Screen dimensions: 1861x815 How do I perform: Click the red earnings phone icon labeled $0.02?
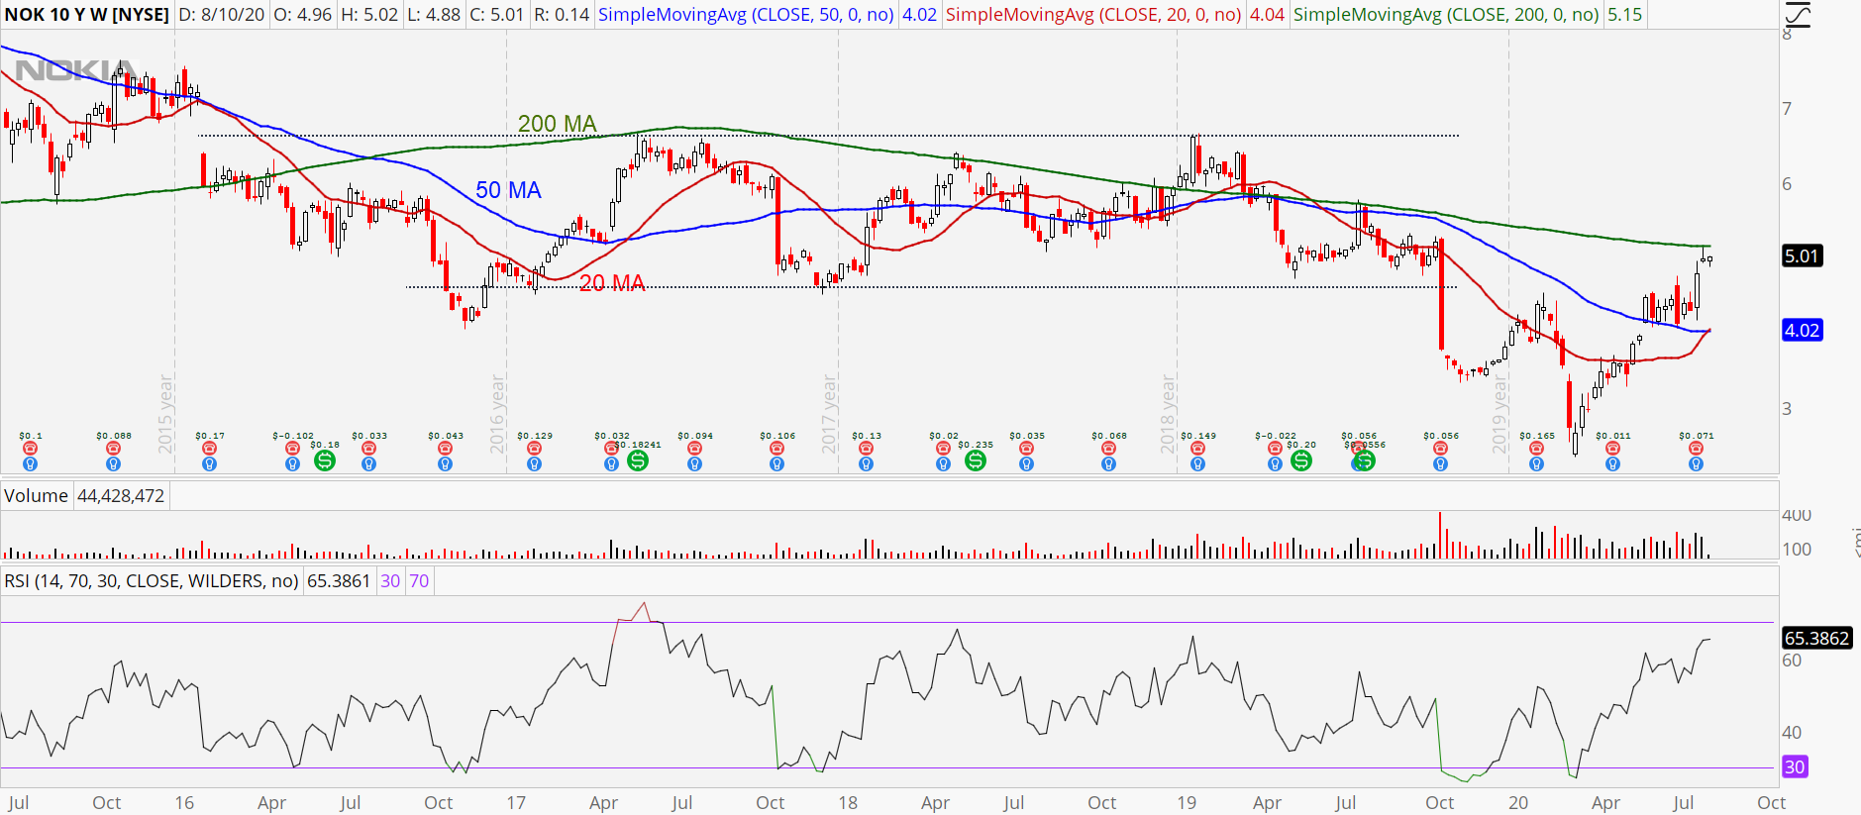click(943, 449)
